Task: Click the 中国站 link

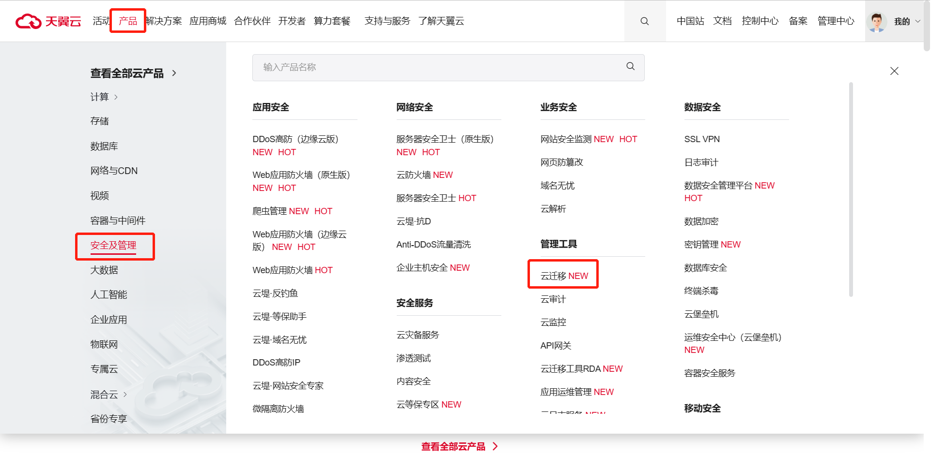Action: coord(690,21)
